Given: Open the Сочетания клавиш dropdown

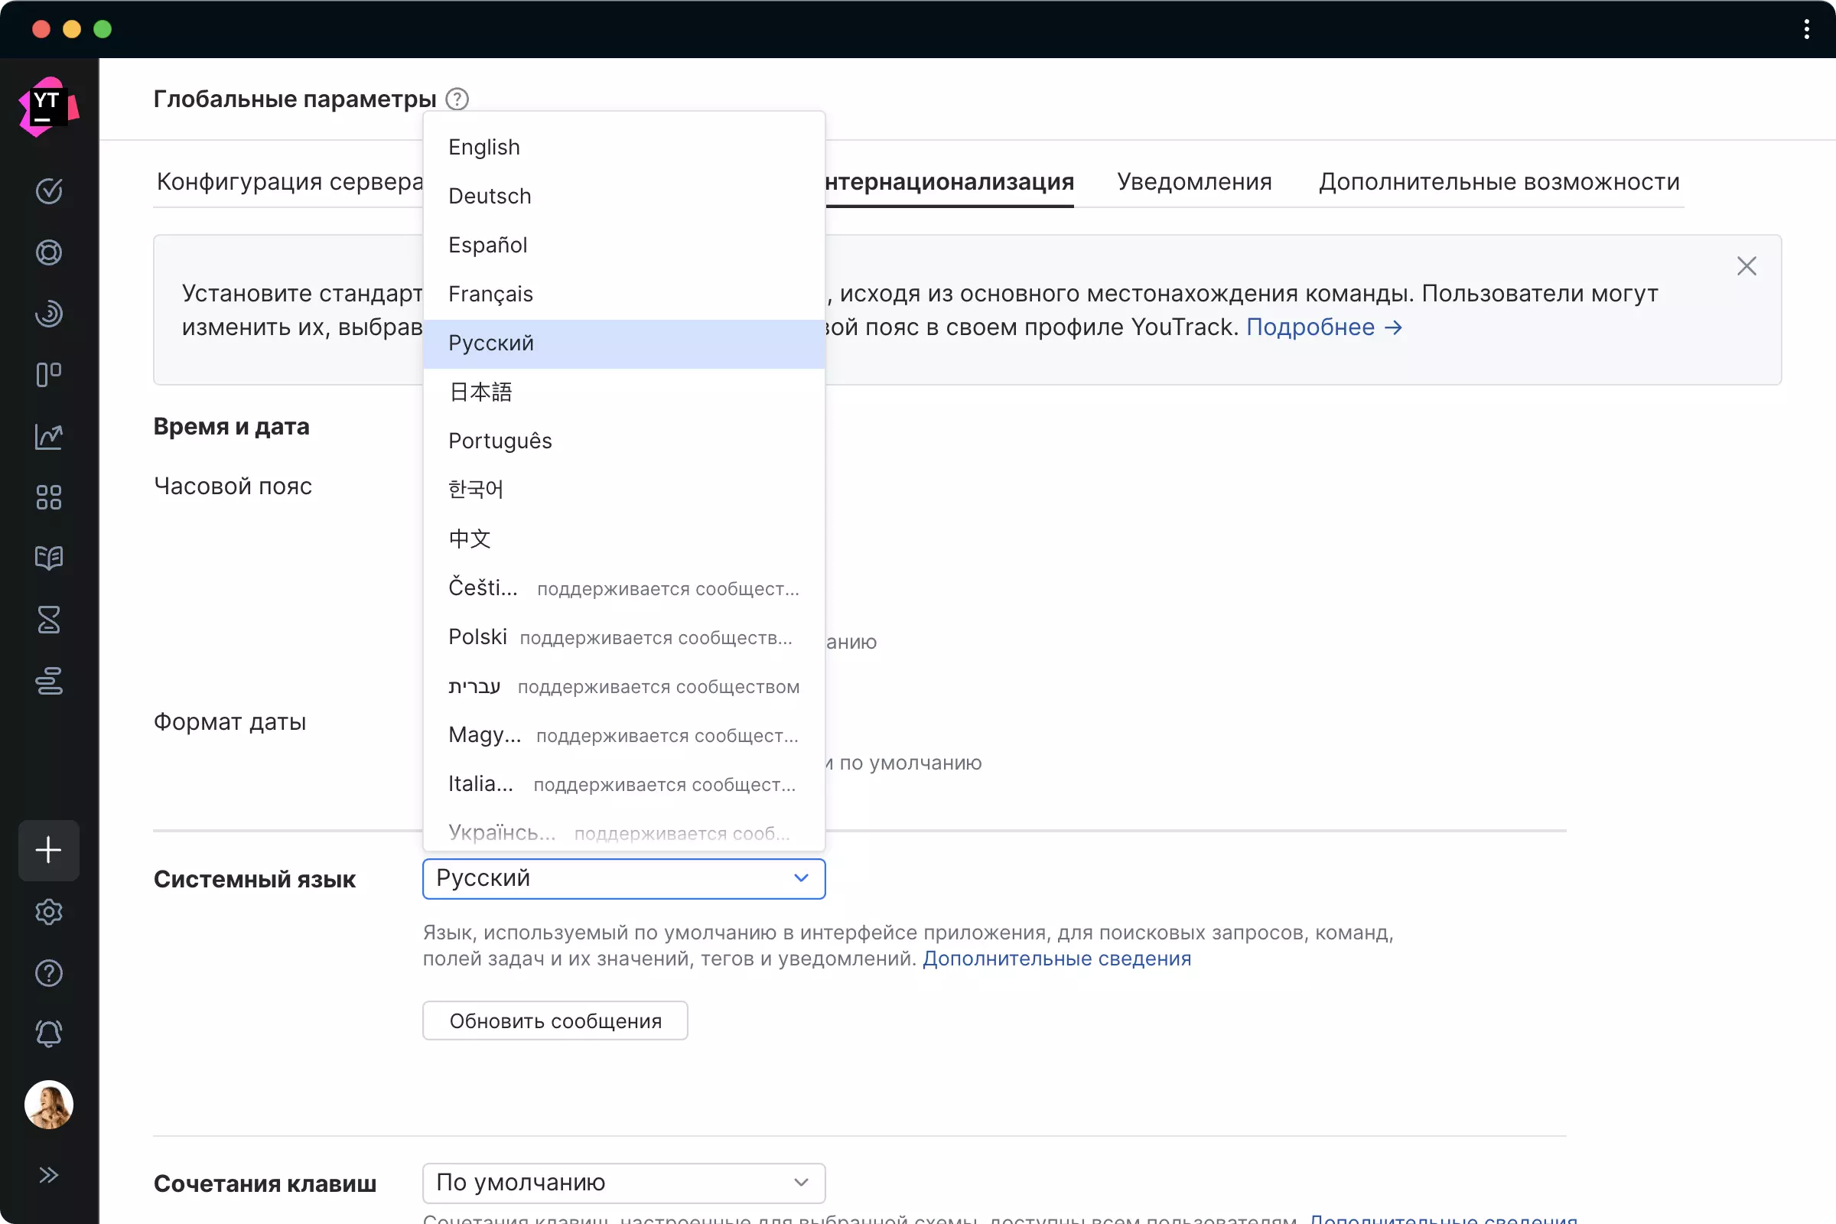Looking at the screenshot, I should pos(623,1183).
